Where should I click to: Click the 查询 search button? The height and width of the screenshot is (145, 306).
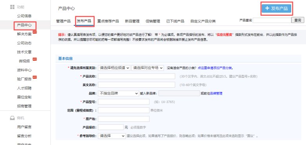point(298,20)
